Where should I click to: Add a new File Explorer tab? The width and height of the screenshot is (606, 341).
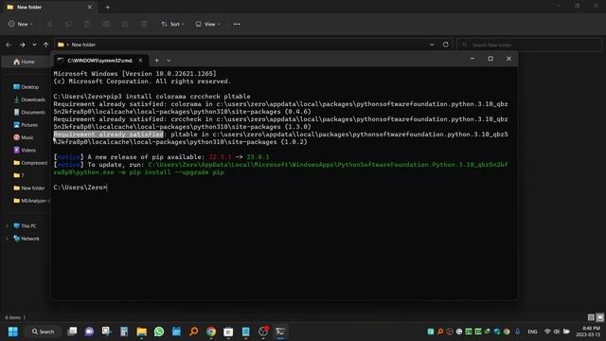tap(108, 7)
